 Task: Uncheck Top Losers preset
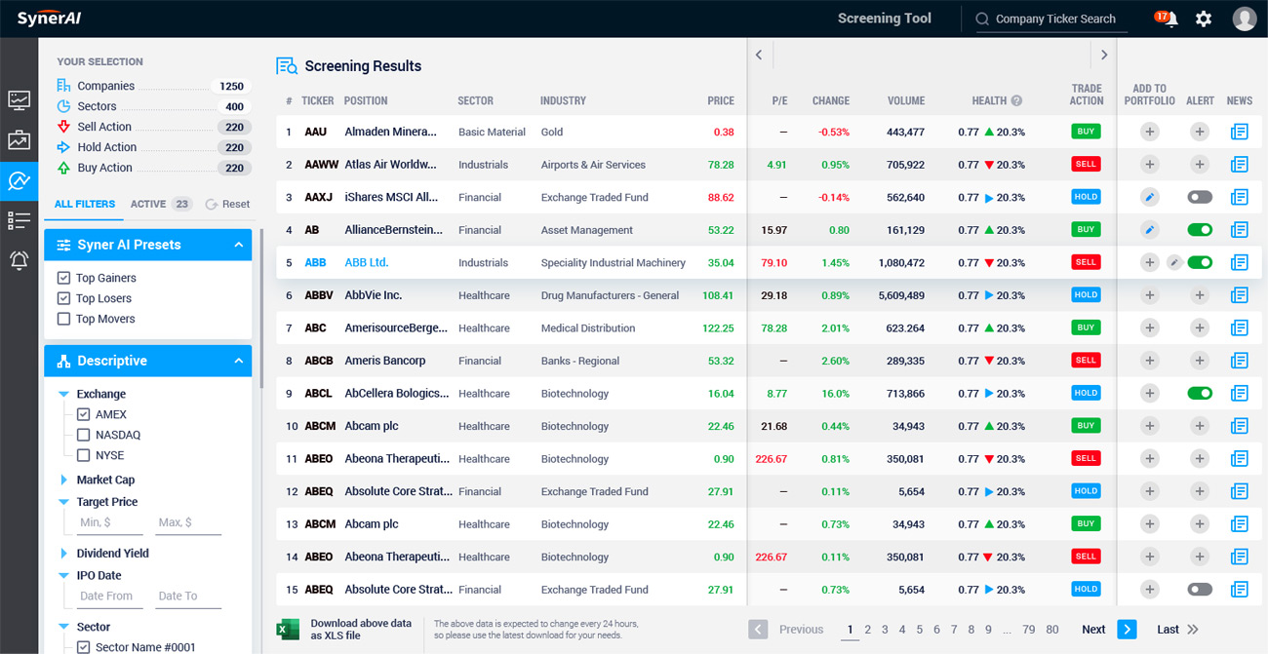tap(63, 298)
